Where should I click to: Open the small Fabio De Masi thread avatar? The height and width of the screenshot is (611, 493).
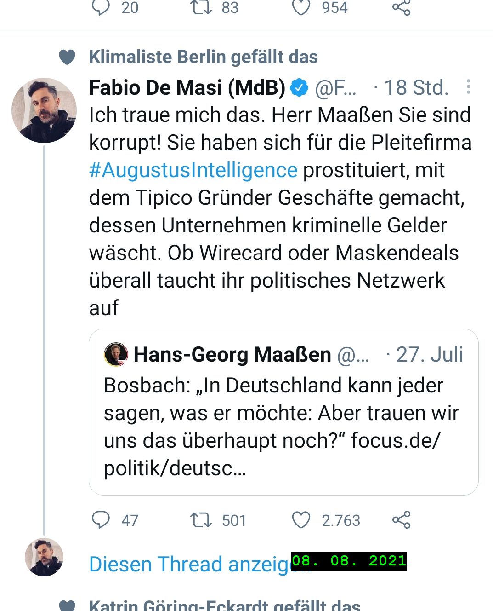44,557
